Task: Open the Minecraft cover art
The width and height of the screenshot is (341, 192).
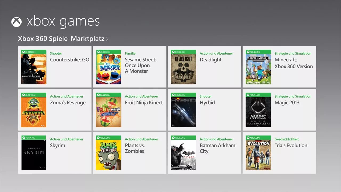Action: 258,67
